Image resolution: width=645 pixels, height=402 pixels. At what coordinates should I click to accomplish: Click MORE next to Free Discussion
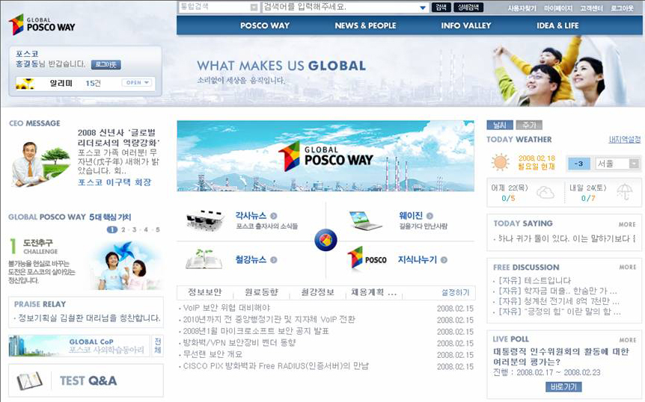[x=627, y=267]
